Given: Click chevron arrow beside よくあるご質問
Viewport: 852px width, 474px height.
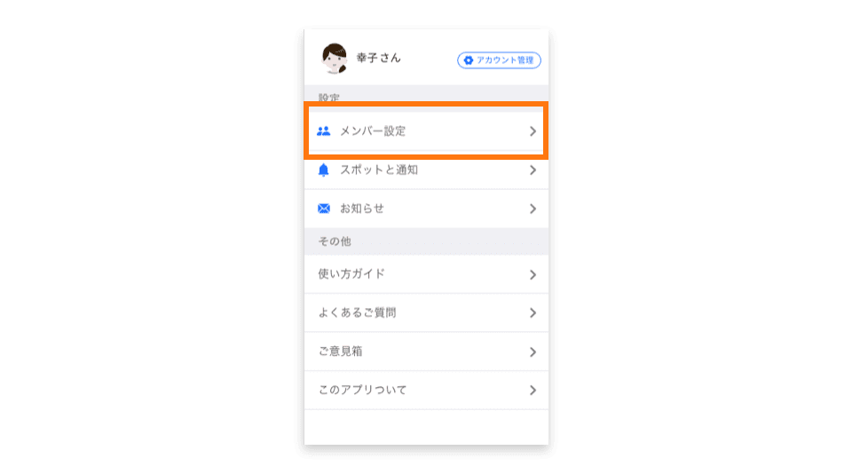Looking at the screenshot, I should 532,313.
